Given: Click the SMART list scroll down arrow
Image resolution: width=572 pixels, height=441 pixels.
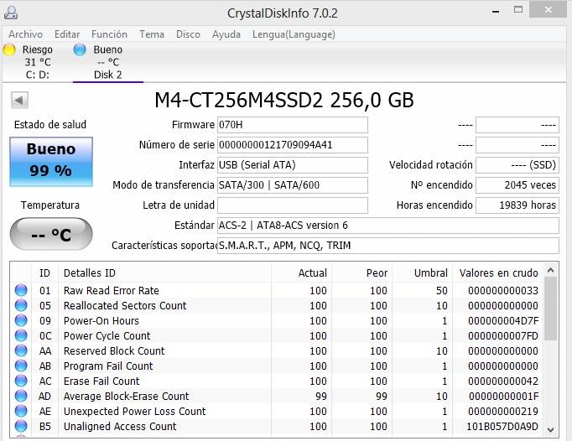Looking at the screenshot, I should pos(551,430).
